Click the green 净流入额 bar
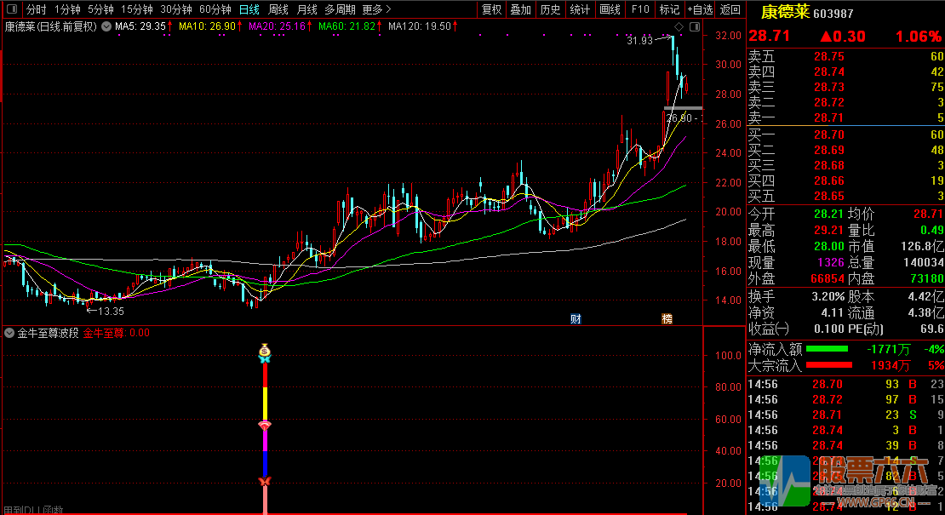The width and height of the screenshot is (945, 515). click(x=827, y=349)
